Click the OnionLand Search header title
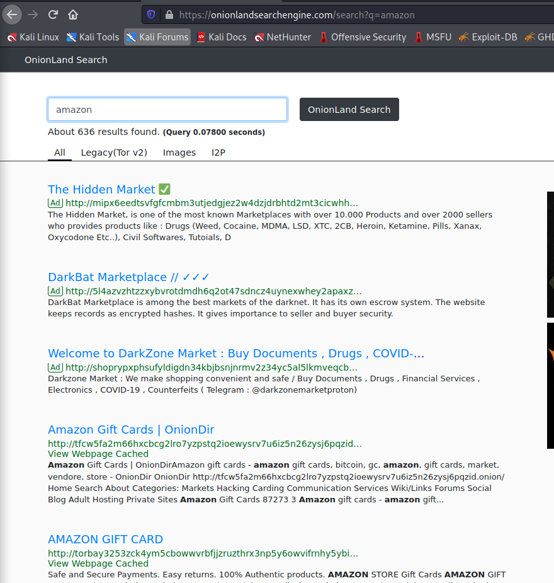This screenshot has width=554, height=583. pos(65,60)
